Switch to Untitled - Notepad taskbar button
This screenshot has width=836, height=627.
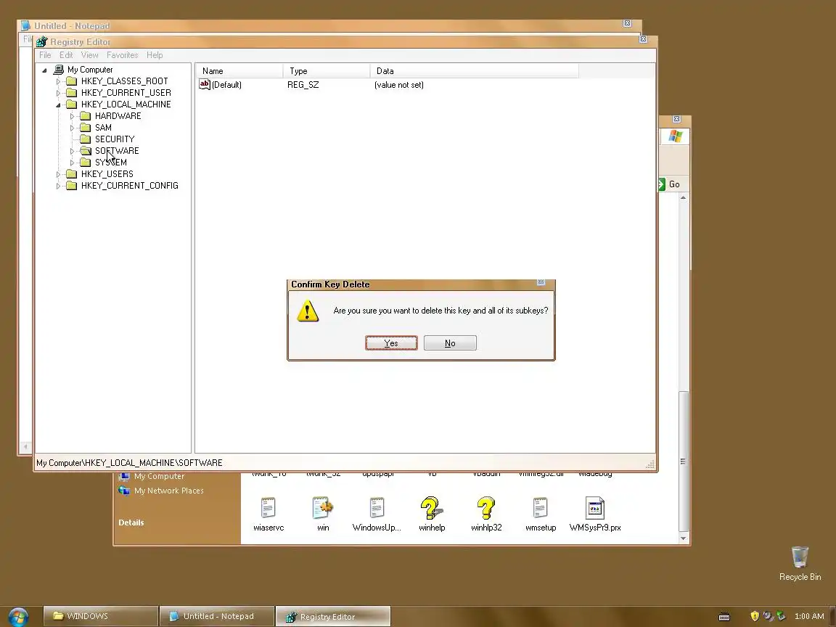217,616
